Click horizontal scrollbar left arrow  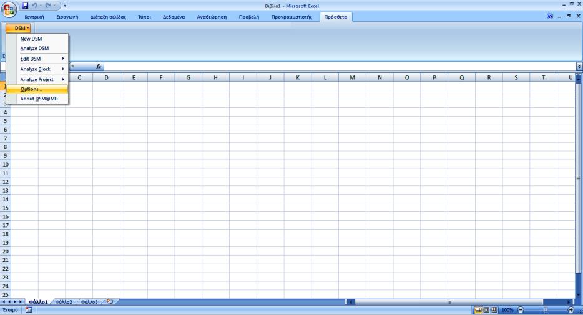(351, 302)
